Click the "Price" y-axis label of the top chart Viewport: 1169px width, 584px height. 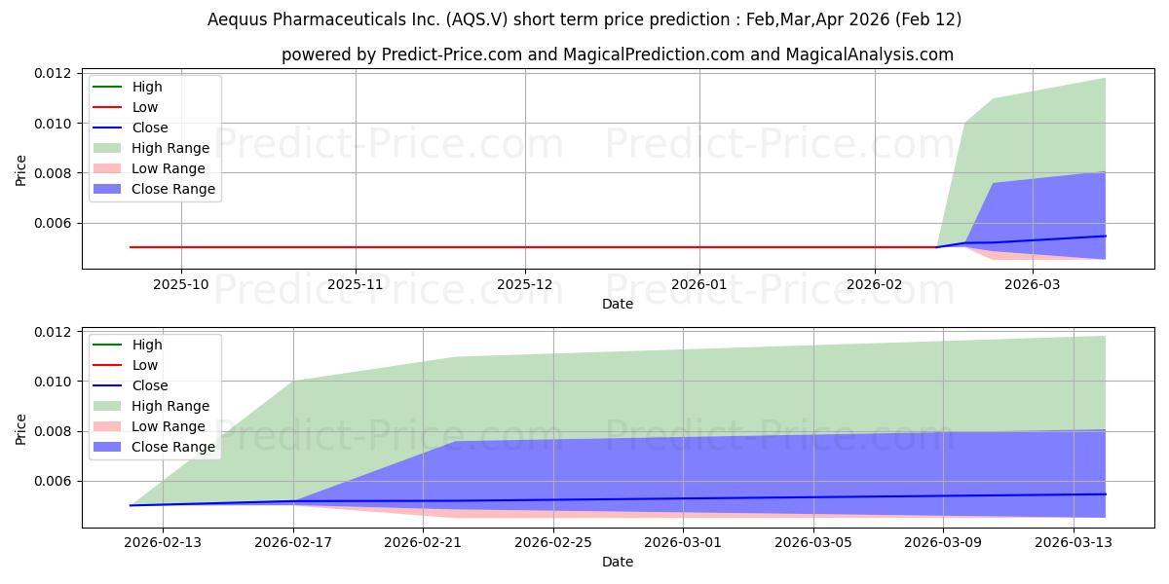point(21,170)
